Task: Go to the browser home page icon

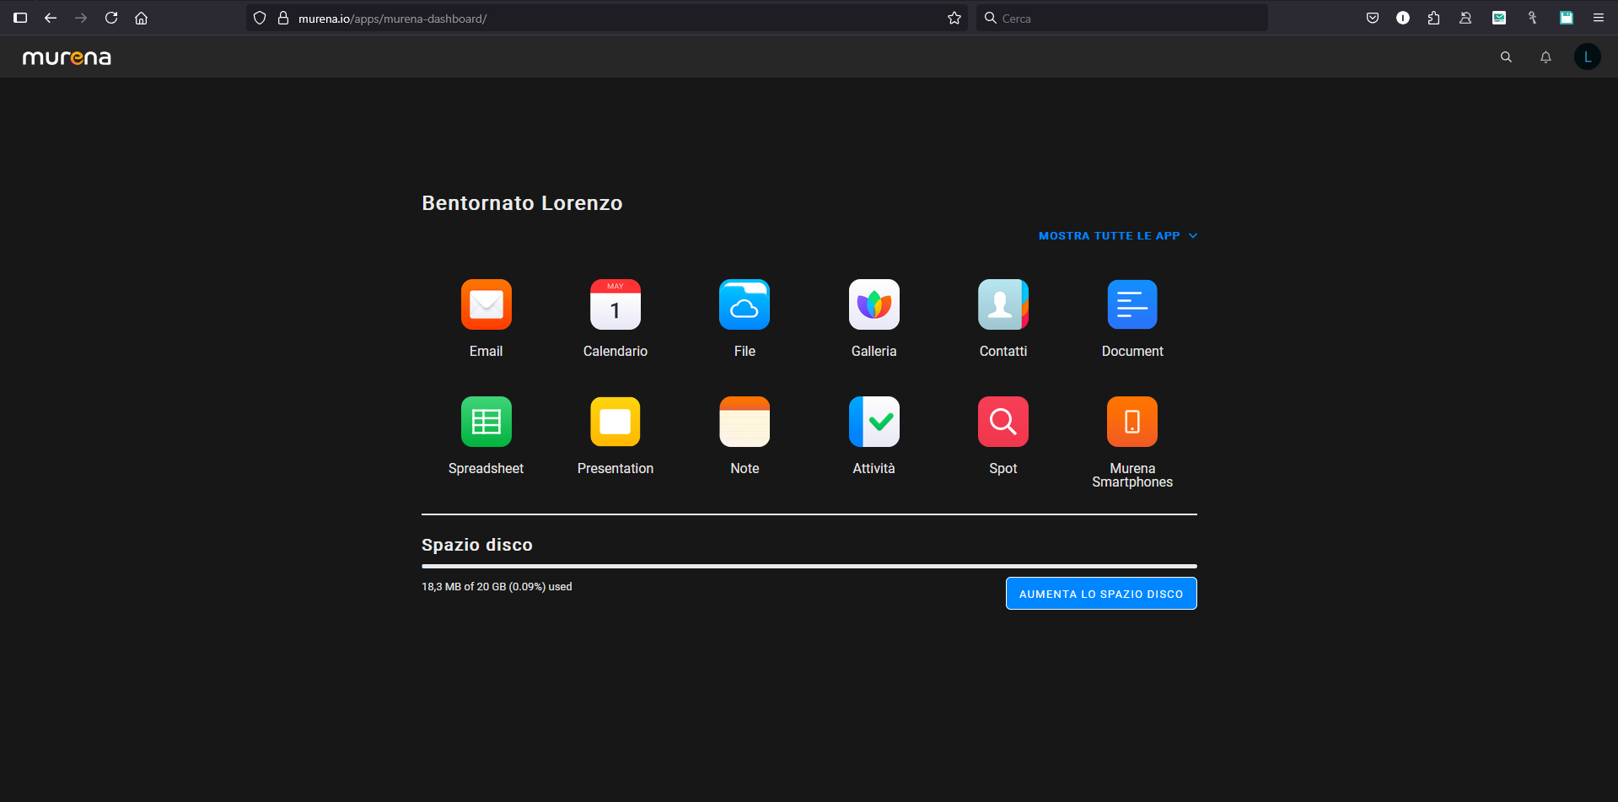Action: (142, 18)
